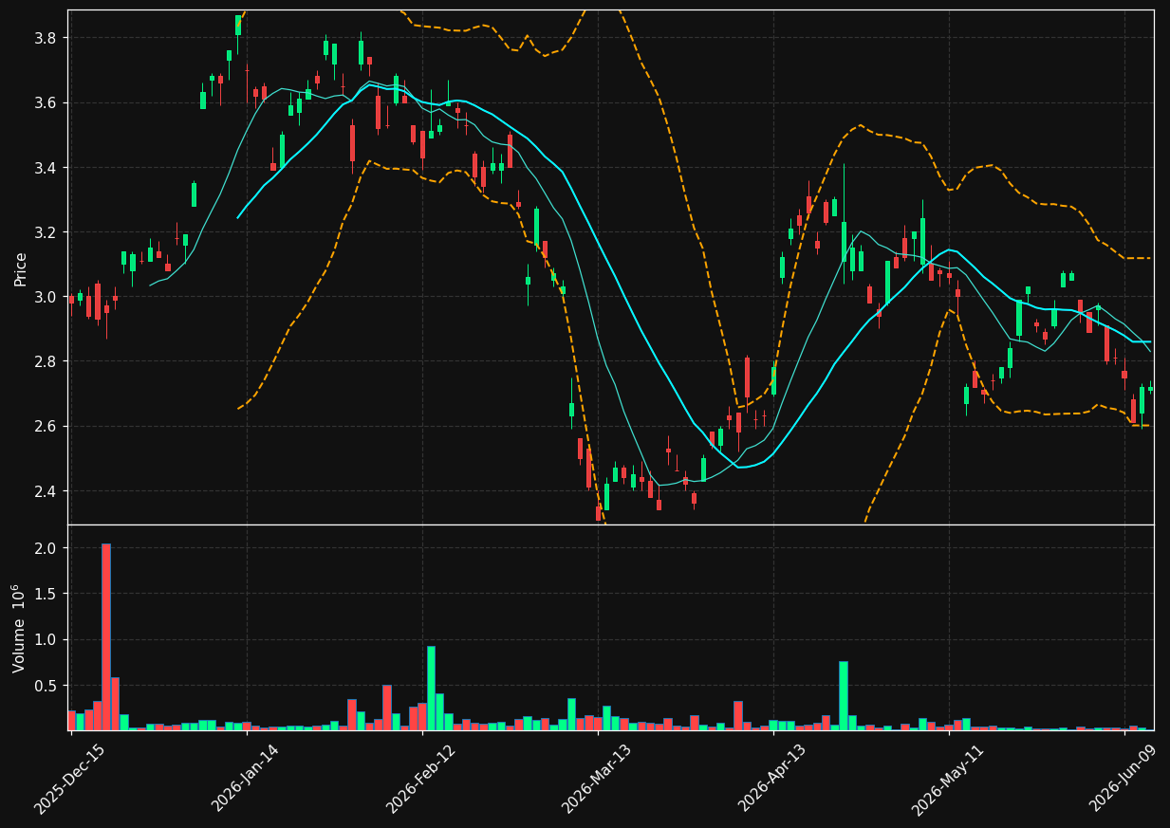Image resolution: width=1170 pixels, height=828 pixels.
Task: Click the 3.0 price axis label
Action: pos(46,297)
